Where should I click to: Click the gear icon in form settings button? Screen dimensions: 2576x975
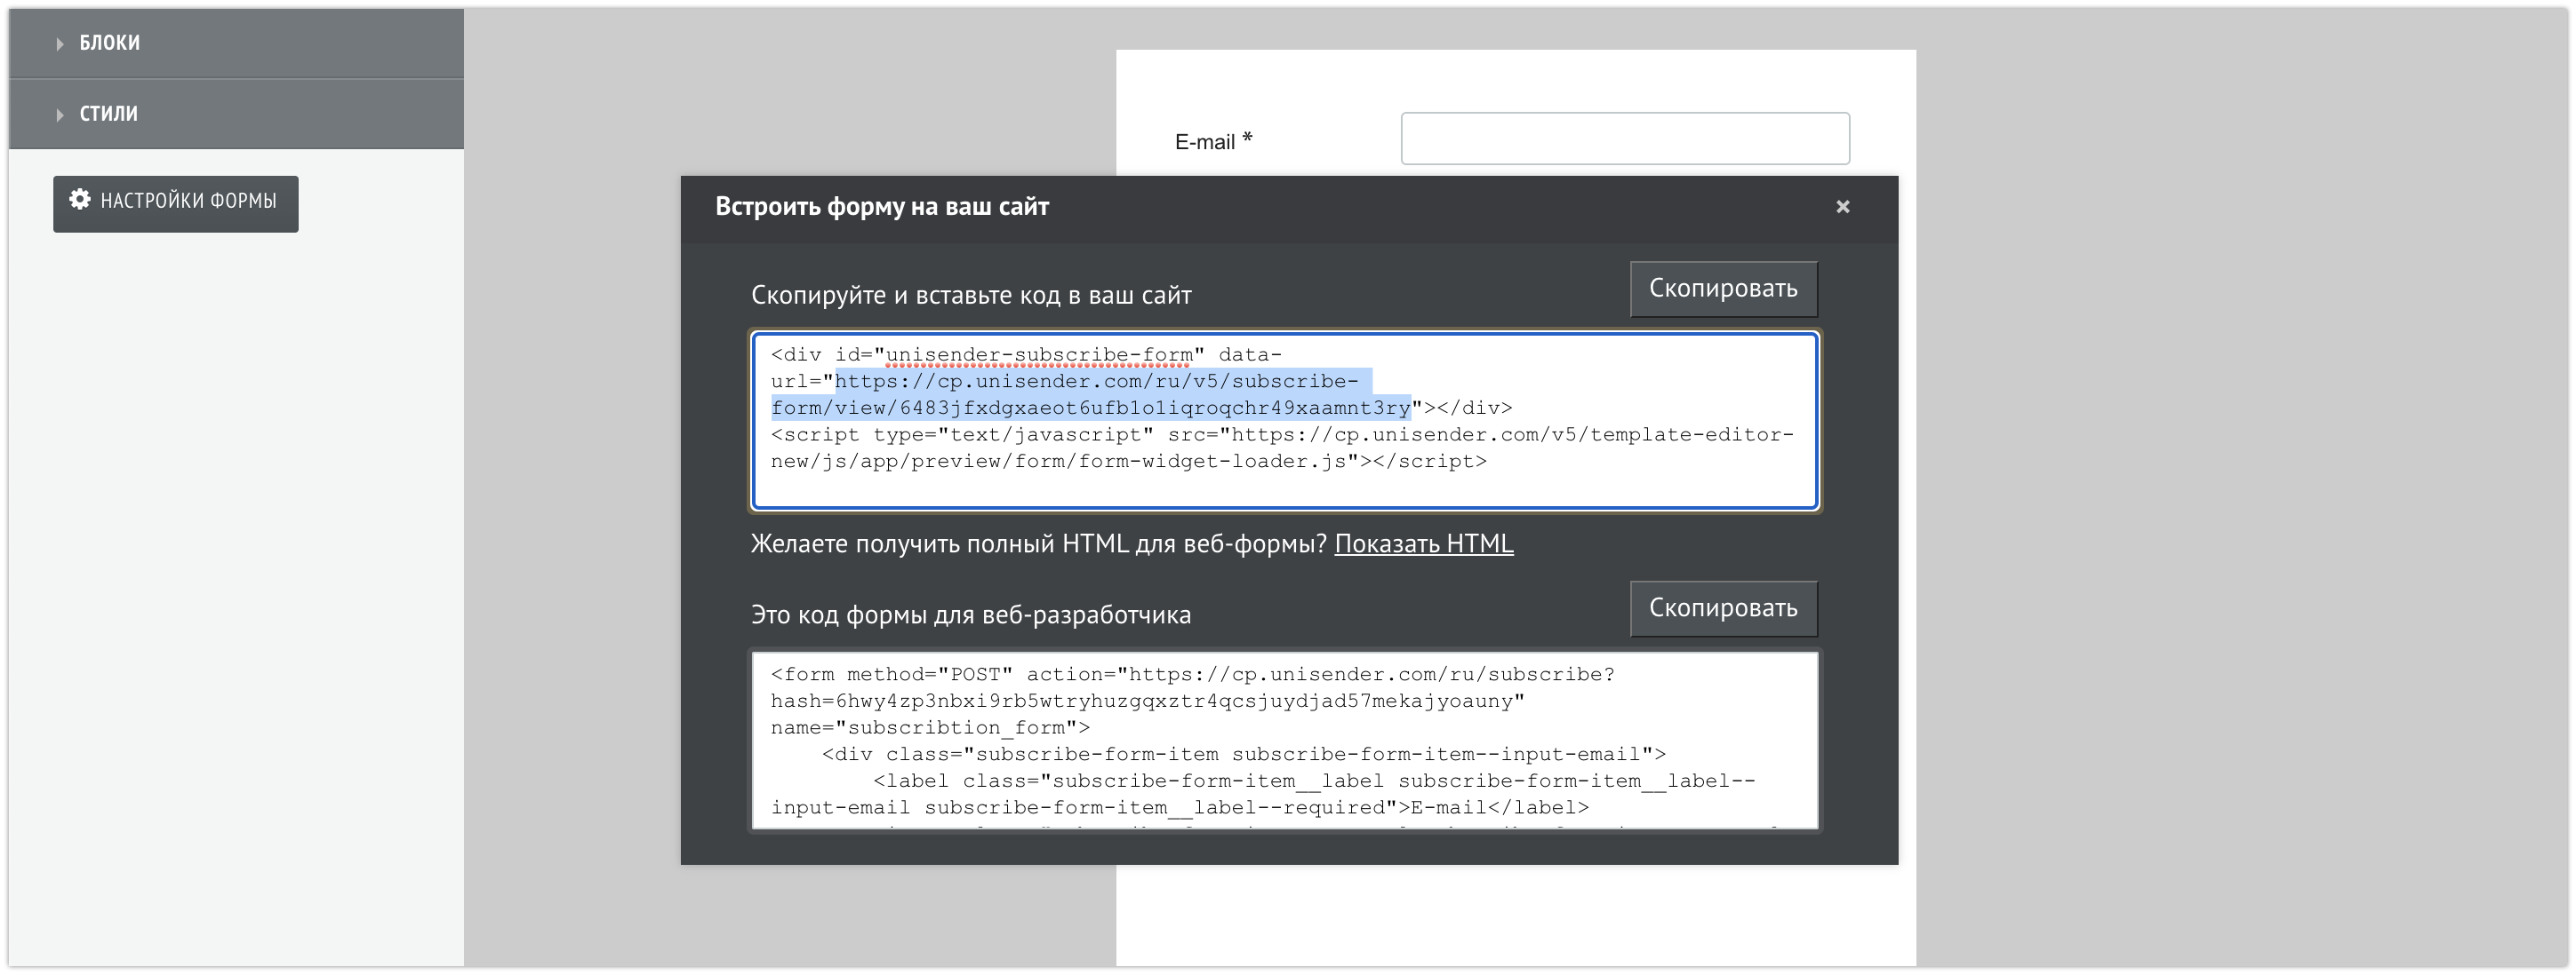click(80, 200)
